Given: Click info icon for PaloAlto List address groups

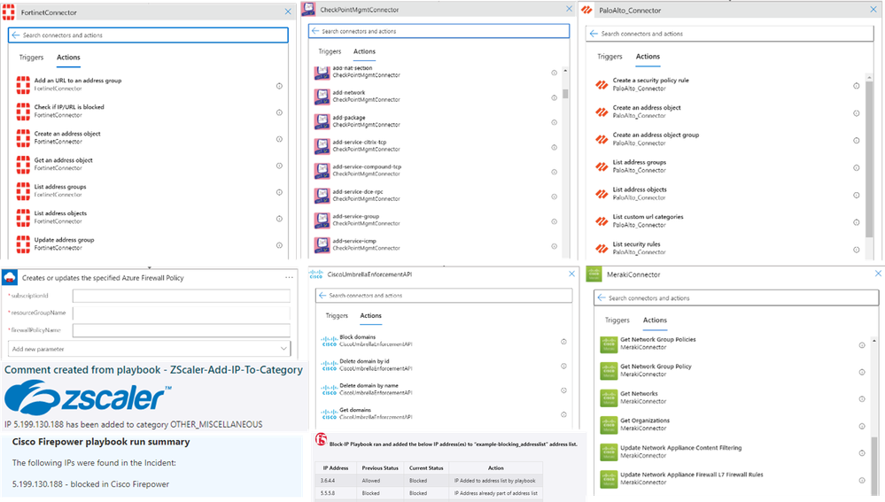Looking at the screenshot, I should (x=857, y=167).
